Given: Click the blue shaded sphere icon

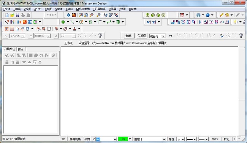Looking at the screenshot, I should pyautogui.click(x=207, y=15).
